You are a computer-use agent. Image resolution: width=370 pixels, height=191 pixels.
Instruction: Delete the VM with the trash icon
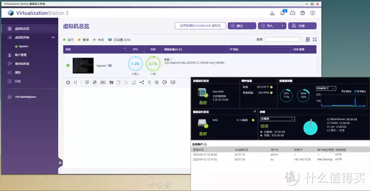[x=149, y=82]
